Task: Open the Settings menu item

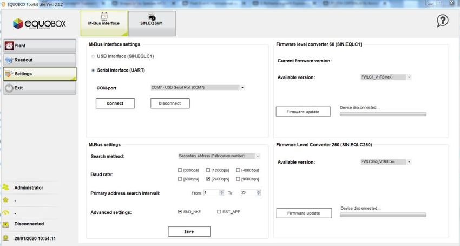Action: (40, 74)
